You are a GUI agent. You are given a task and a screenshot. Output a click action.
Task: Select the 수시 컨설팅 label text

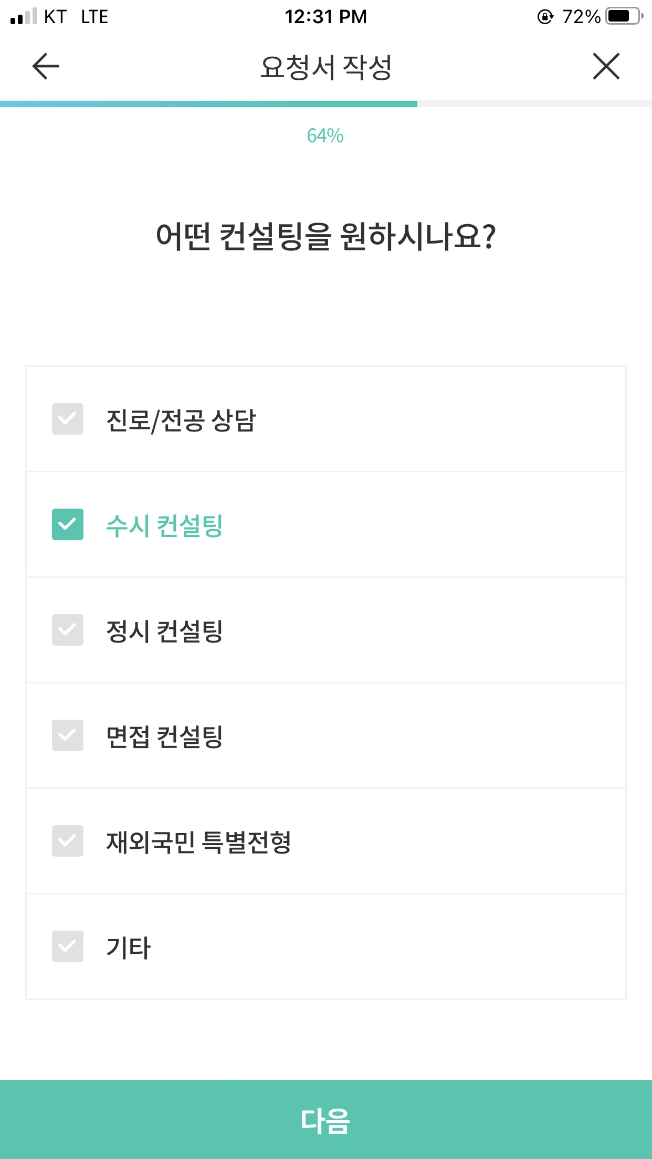[165, 525]
